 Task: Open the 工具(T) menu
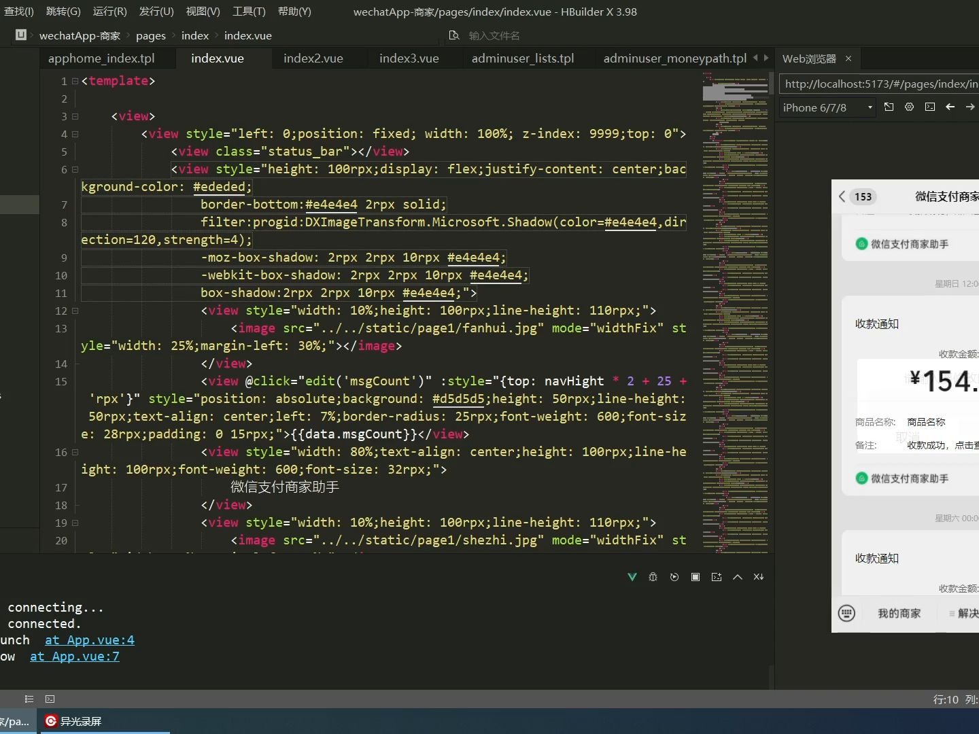pos(249,12)
